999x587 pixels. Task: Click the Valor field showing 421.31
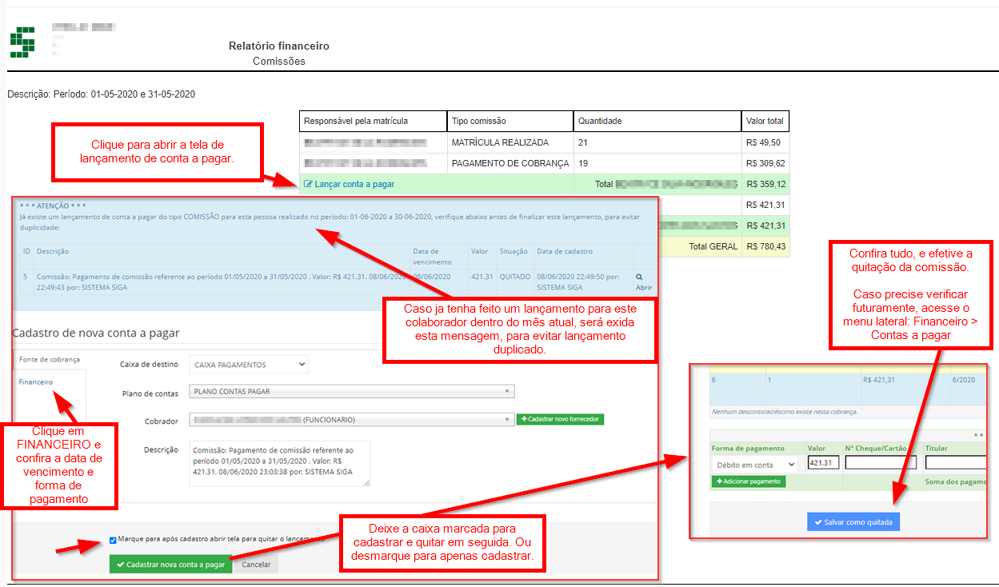point(823,463)
